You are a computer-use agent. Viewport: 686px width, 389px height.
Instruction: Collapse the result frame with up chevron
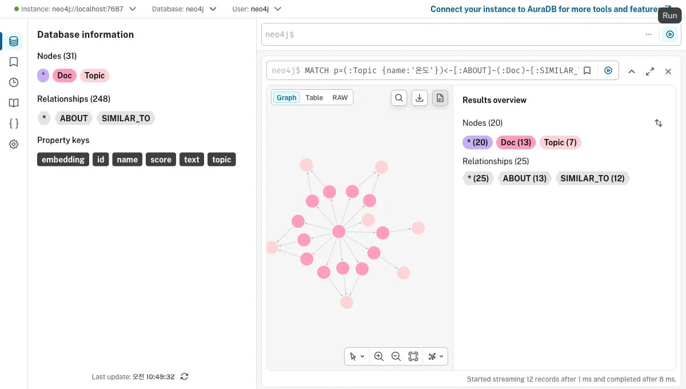click(632, 72)
